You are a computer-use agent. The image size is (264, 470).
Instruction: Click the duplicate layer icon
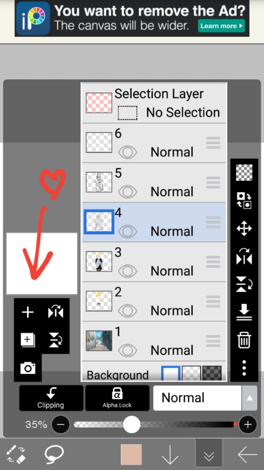(28, 340)
